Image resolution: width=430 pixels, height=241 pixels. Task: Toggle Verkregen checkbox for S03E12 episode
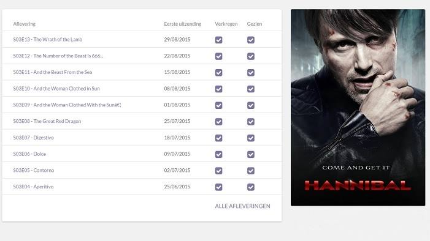[x=218, y=56]
